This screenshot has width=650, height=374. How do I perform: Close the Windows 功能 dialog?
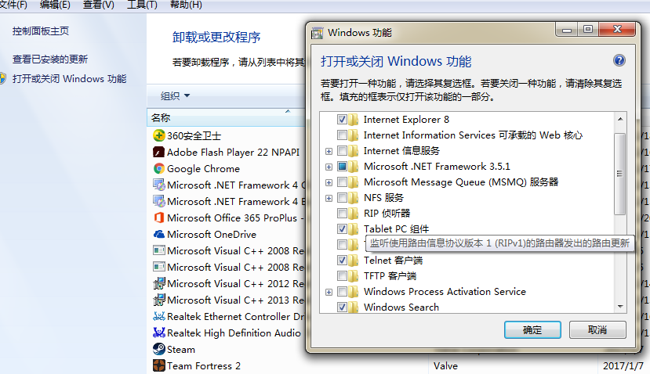pyautogui.click(x=617, y=30)
